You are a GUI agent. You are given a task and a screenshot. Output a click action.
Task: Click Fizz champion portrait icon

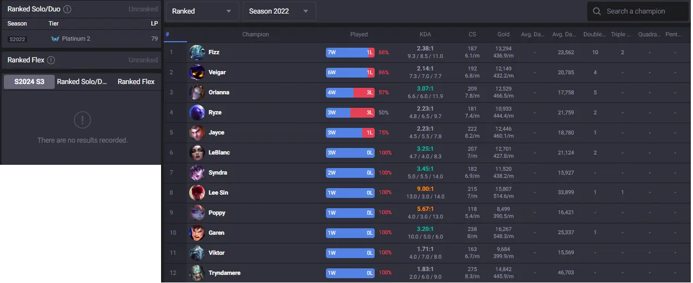pos(197,53)
